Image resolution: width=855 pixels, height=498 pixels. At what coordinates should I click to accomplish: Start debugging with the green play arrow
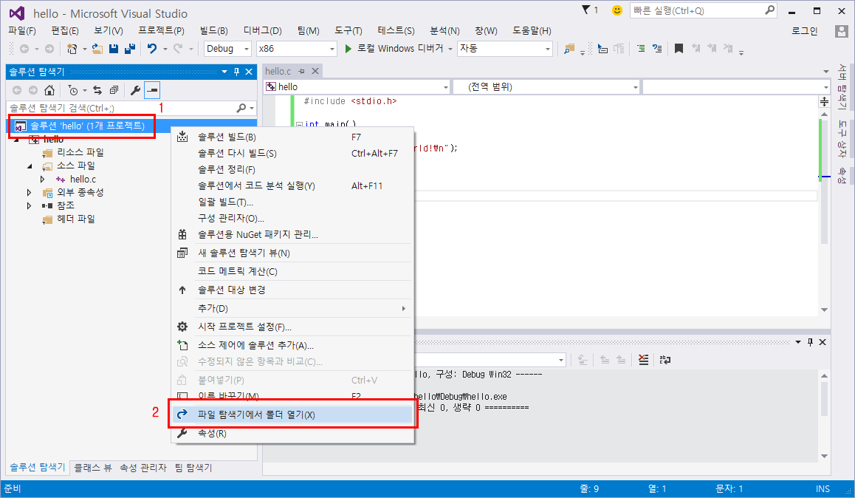point(348,49)
